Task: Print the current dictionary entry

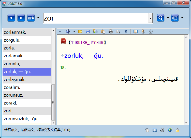Action: click(x=111, y=31)
